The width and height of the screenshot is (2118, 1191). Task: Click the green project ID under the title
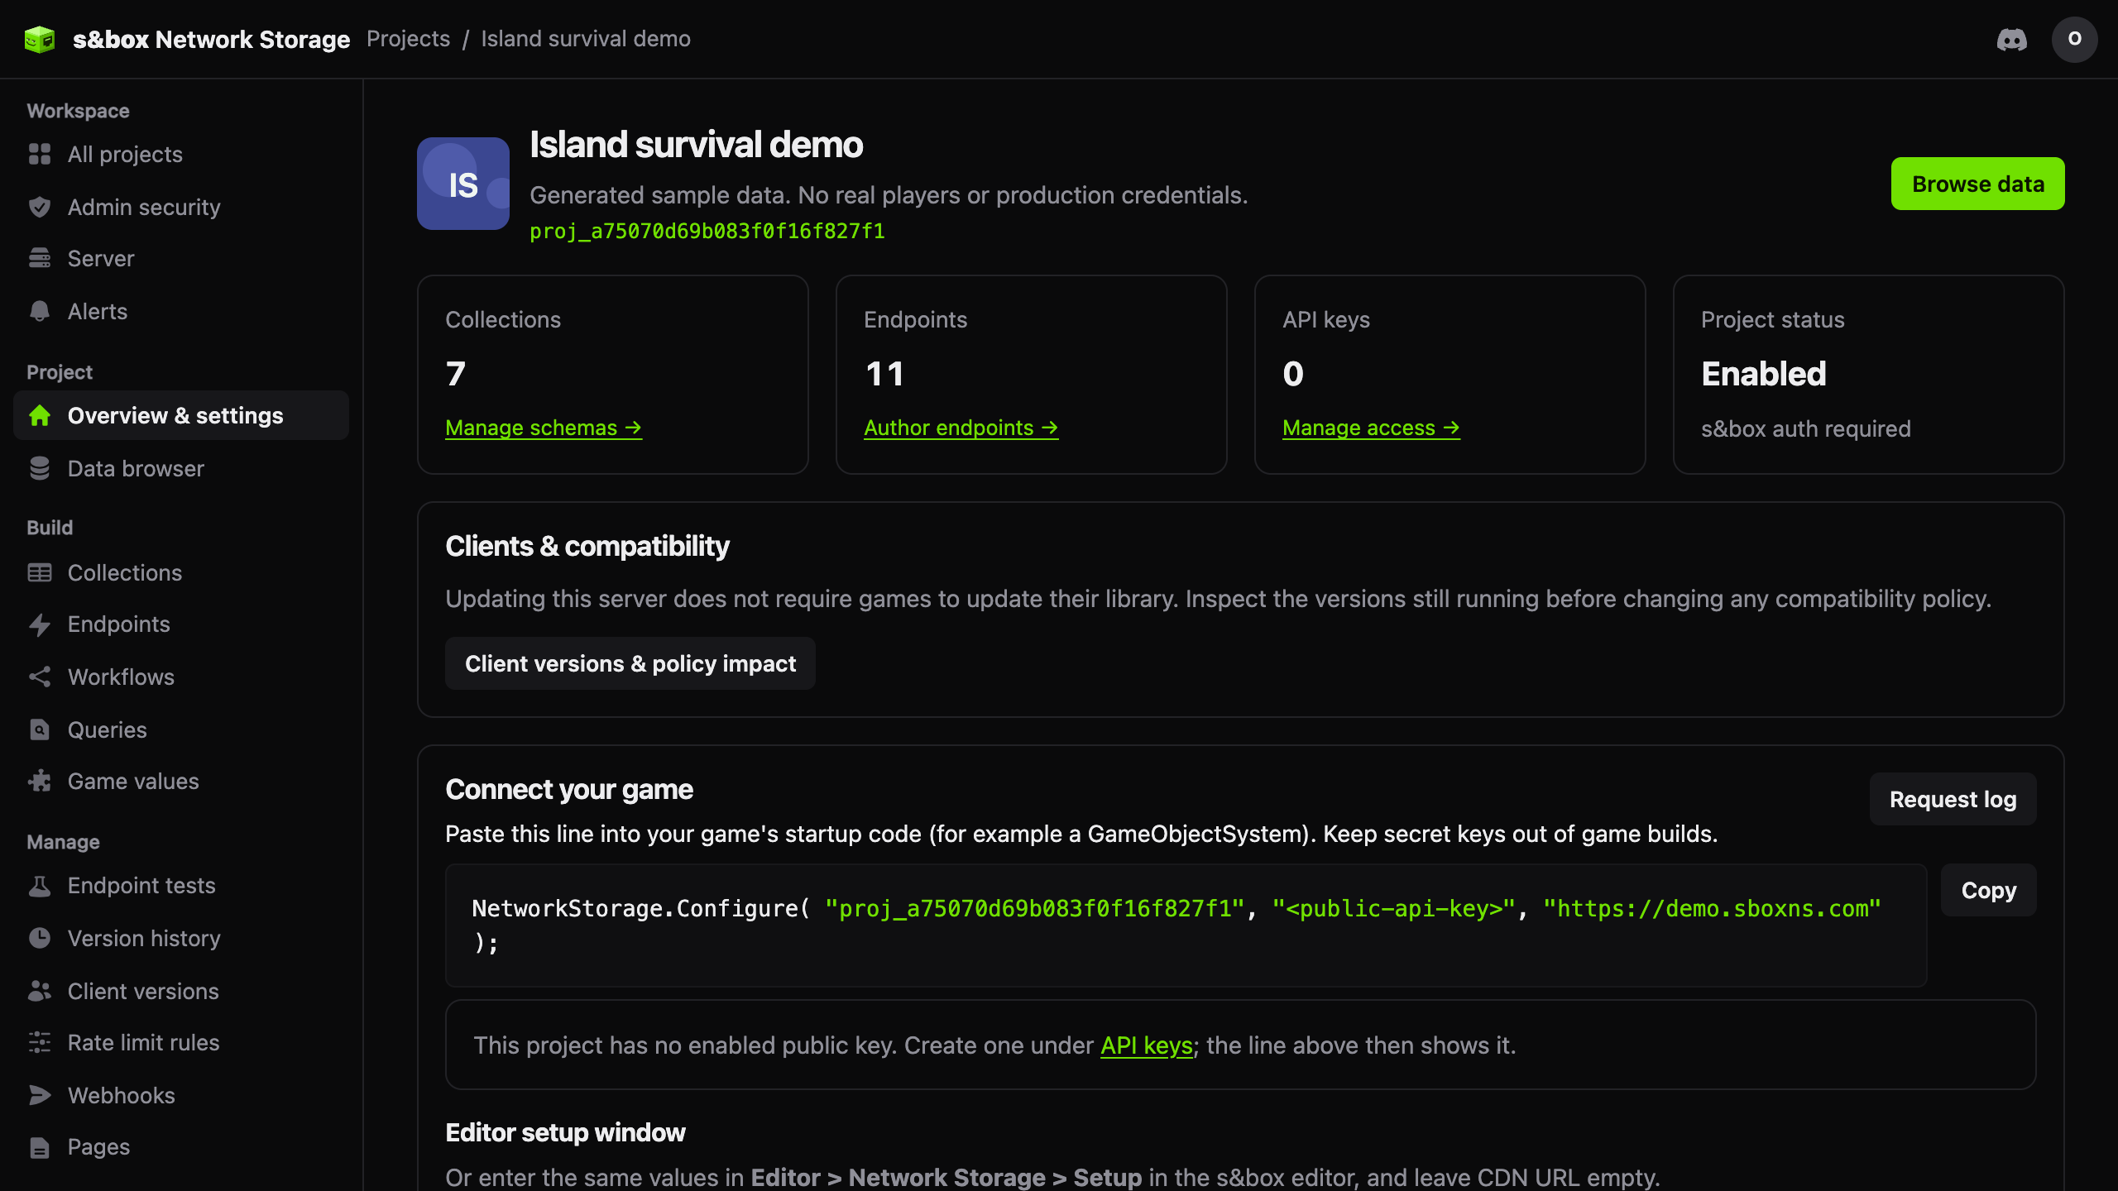pyautogui.click(x=707, y=232)
